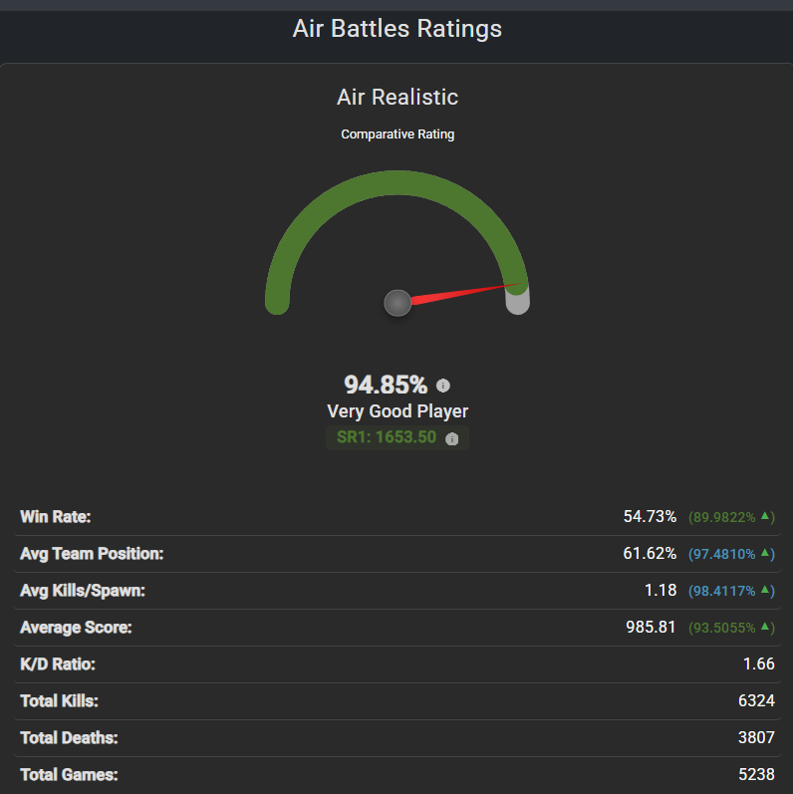This screenshot has width=793, height=794.
Task: Click info icon beside SR1: 1653.50
Action: [x=451, y=438]
